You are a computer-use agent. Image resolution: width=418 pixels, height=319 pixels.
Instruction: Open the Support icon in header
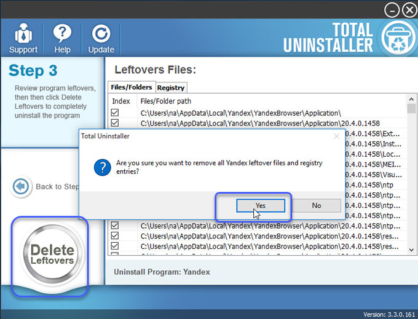pos(23,38)
